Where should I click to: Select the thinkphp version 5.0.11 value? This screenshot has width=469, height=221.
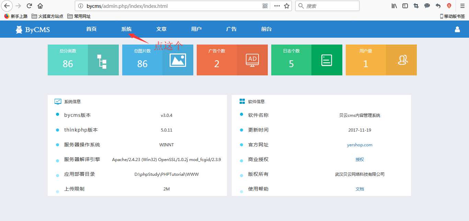point(167,130)
